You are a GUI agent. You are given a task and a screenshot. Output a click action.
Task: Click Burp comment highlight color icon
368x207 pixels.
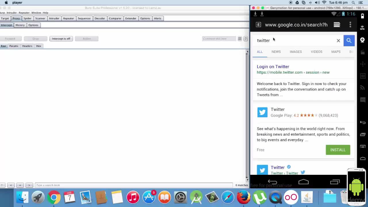[x=239, y=39]
